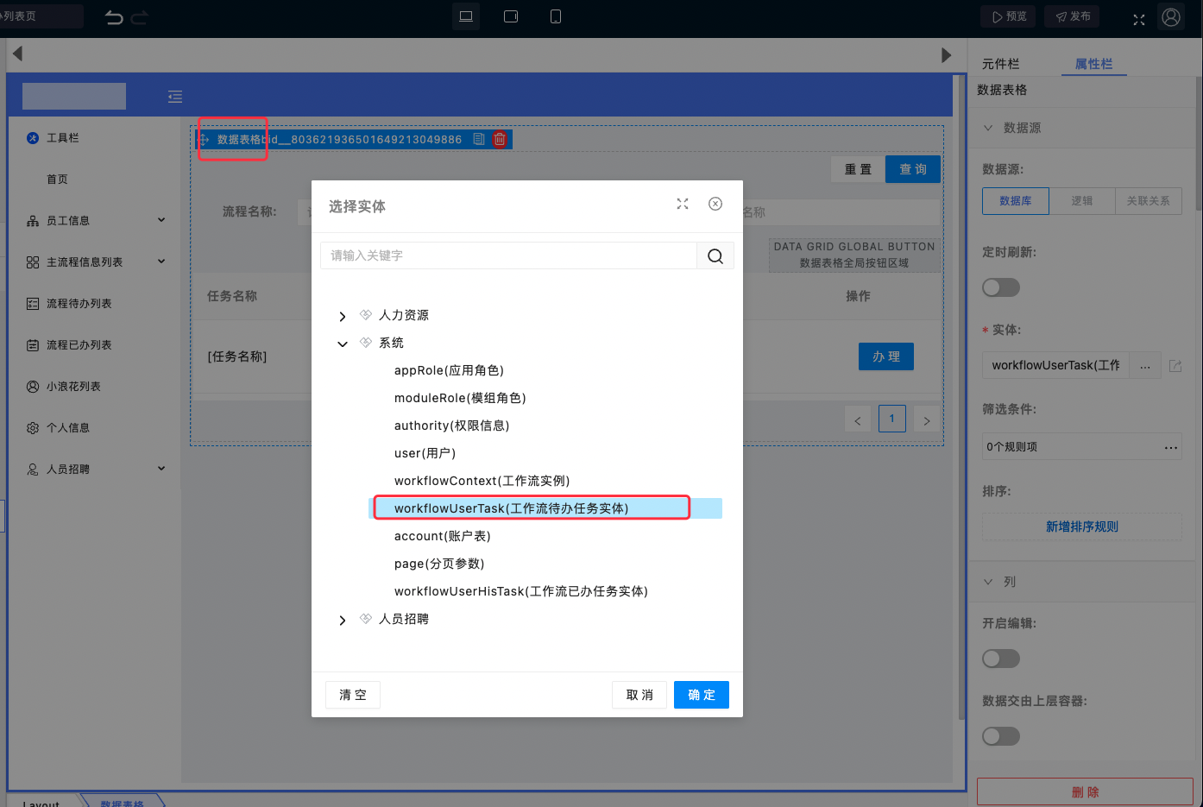Image resolution: width=1203 pixels, height=807 pixels.
Task: Click the 工具栏 sidebar icon
Action: click(x=33, y=138)
